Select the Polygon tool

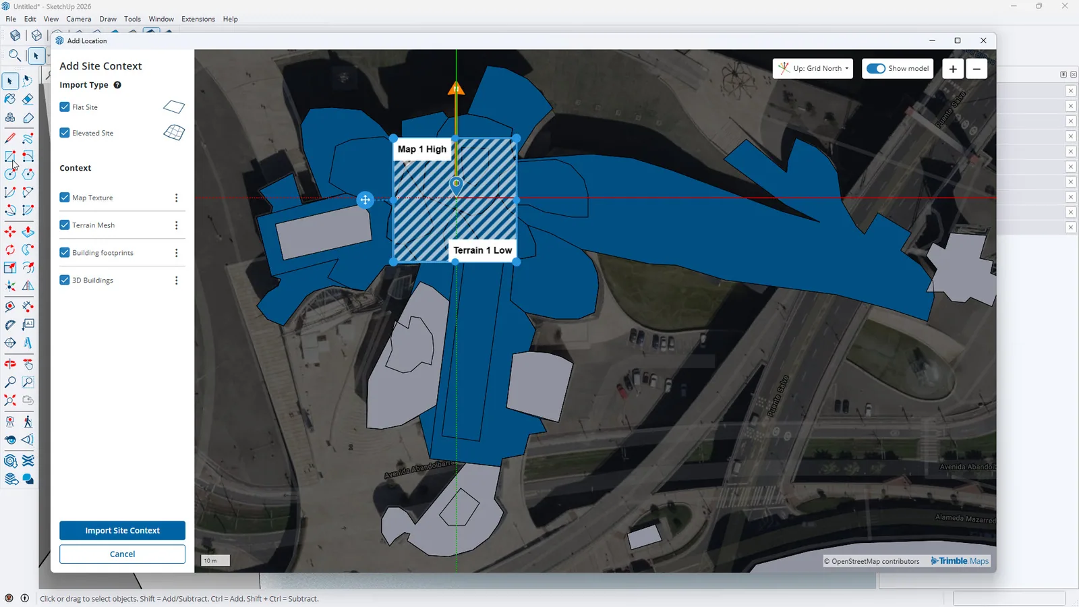[x=28, y=174]
